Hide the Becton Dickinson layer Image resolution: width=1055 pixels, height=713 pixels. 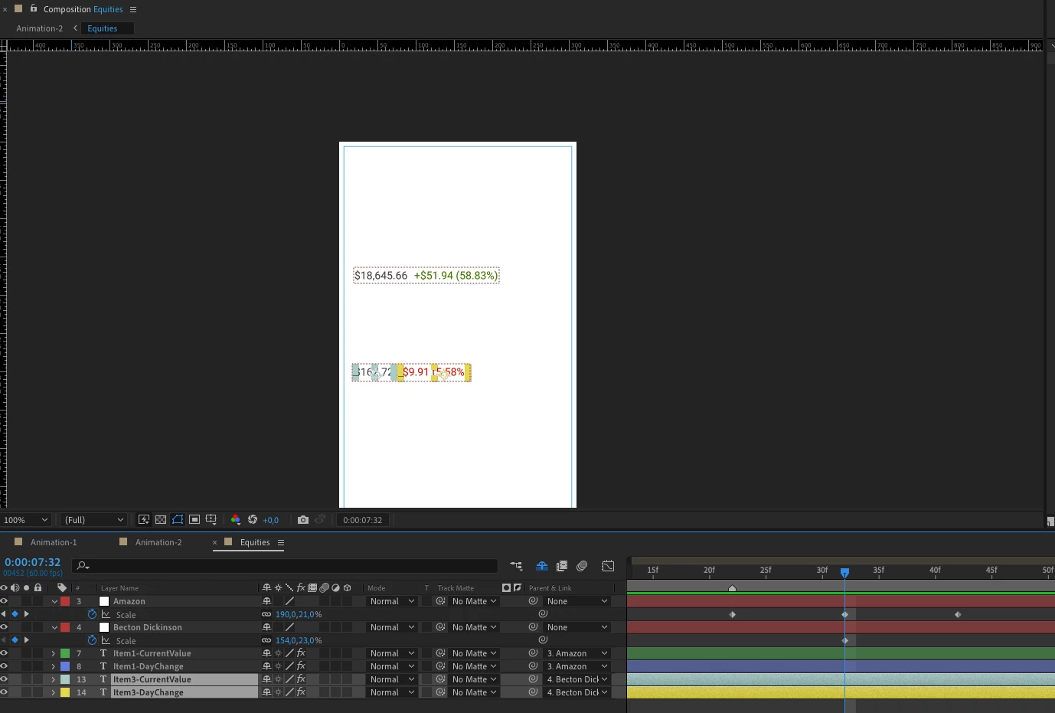4,627
